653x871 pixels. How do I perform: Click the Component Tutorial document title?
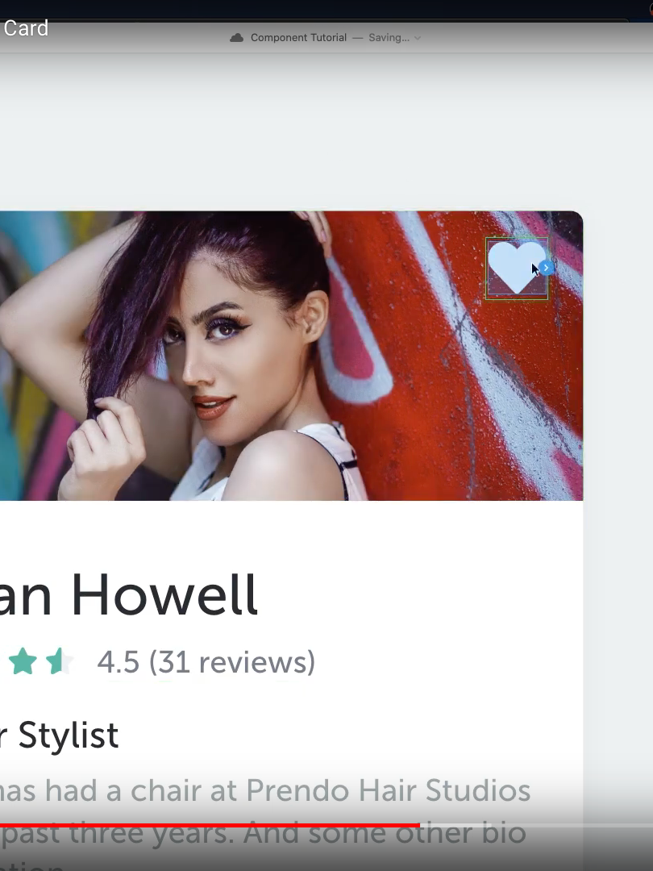coord(298,38)
